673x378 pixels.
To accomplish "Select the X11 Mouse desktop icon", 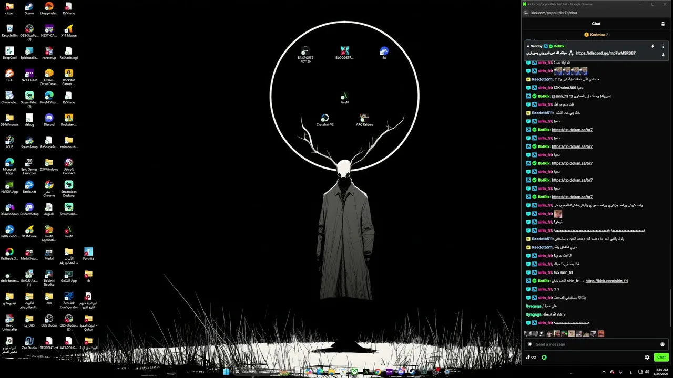I will coord(68,31).
